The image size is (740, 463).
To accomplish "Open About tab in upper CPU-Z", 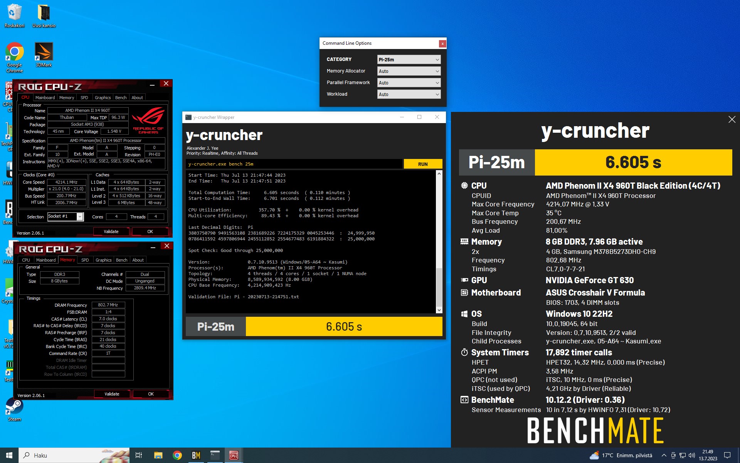I will click(137, 98).
